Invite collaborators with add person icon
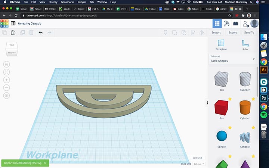Viewport: 269px width, 168px height. 246,24
